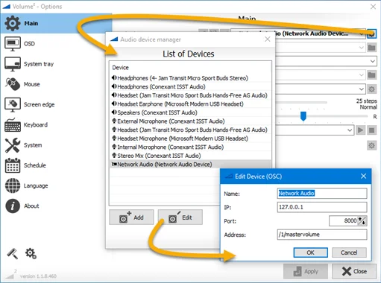Click the audio device manager icon beside the device dropdown
The image size is (381, 283).
click(x=372, y=34)
